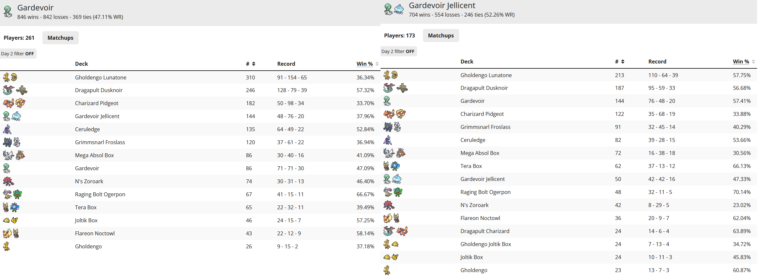The height and width of the screenshot is (276, 759).
Task: Click the Gardevoir icon in left header
Action: pos(8,12)
